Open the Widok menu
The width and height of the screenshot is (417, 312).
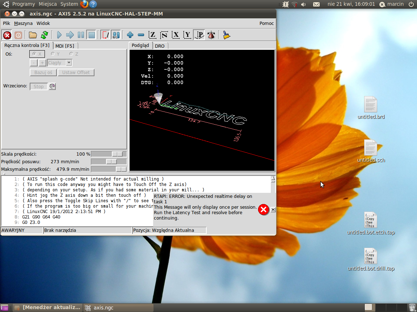[43, 23]
